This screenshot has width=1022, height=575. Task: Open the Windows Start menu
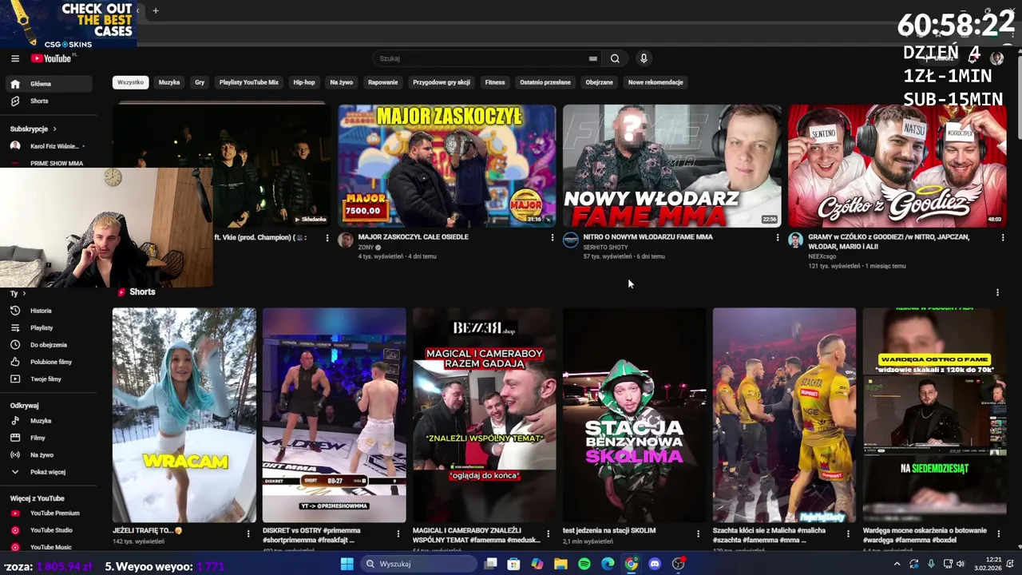[x=347, y=564]
